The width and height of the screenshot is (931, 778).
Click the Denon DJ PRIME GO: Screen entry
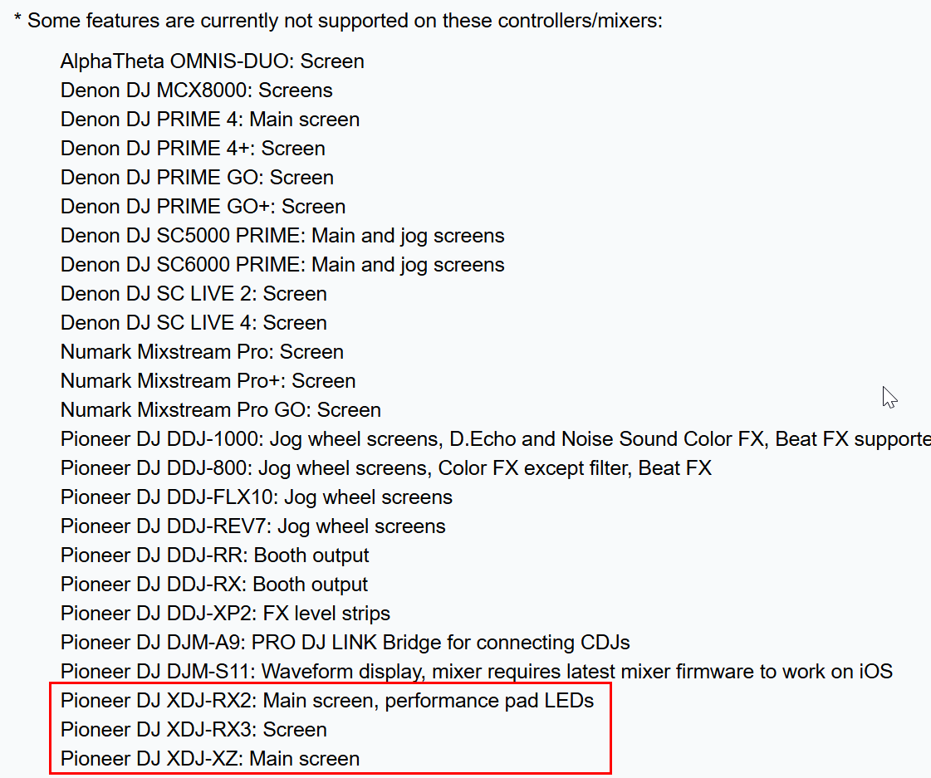(x=197, y=178)
